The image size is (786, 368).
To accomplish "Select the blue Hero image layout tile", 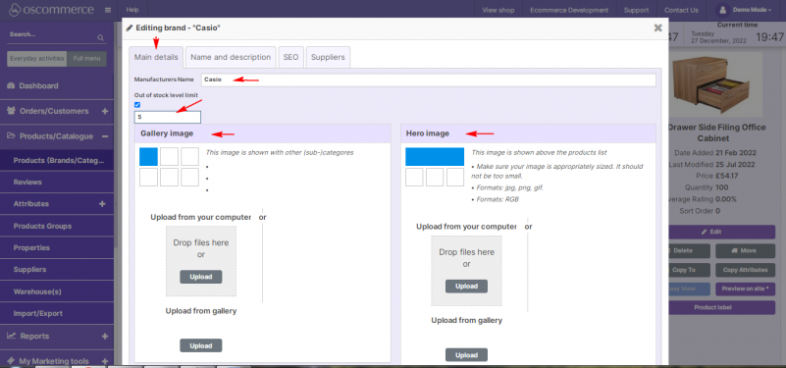I will pos(435,157).
